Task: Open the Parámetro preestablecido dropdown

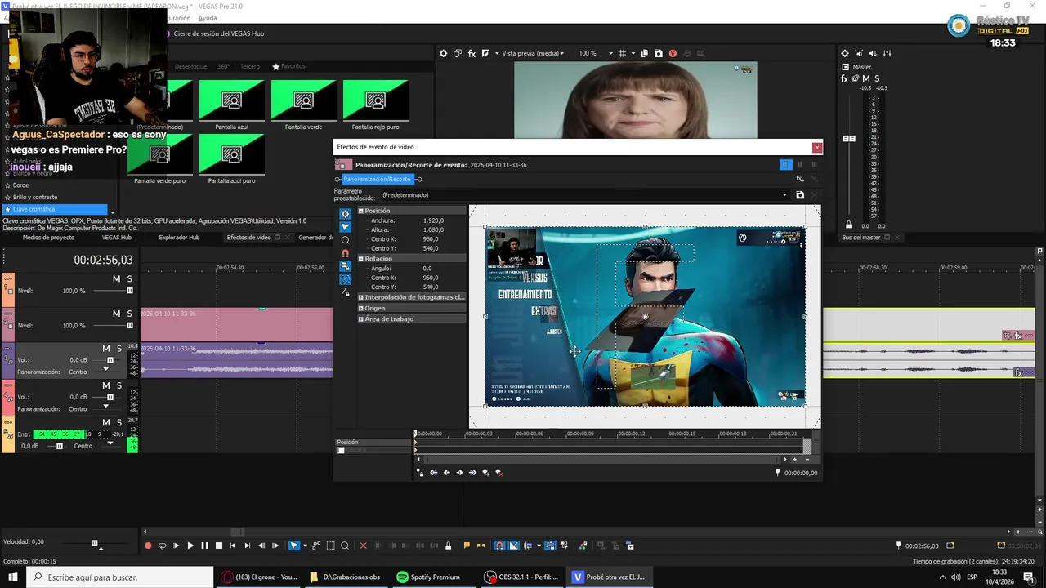Action: pos(784,195)
